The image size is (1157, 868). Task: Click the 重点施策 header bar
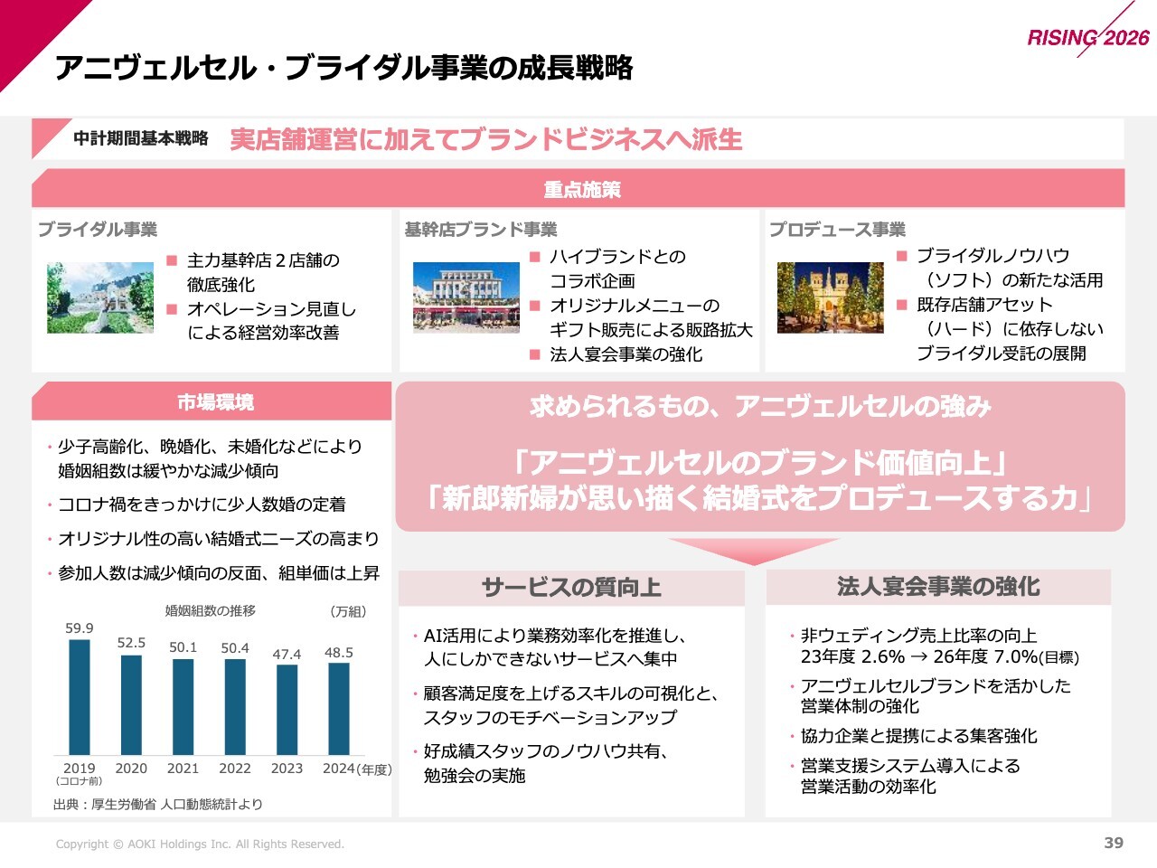pos(578,189)
